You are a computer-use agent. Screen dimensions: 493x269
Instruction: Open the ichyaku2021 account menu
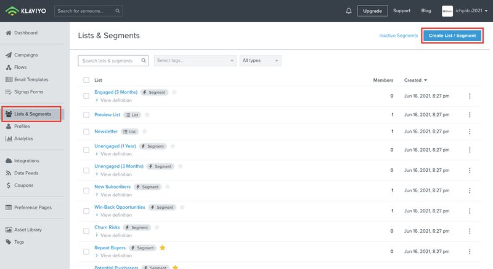(471, 10)
